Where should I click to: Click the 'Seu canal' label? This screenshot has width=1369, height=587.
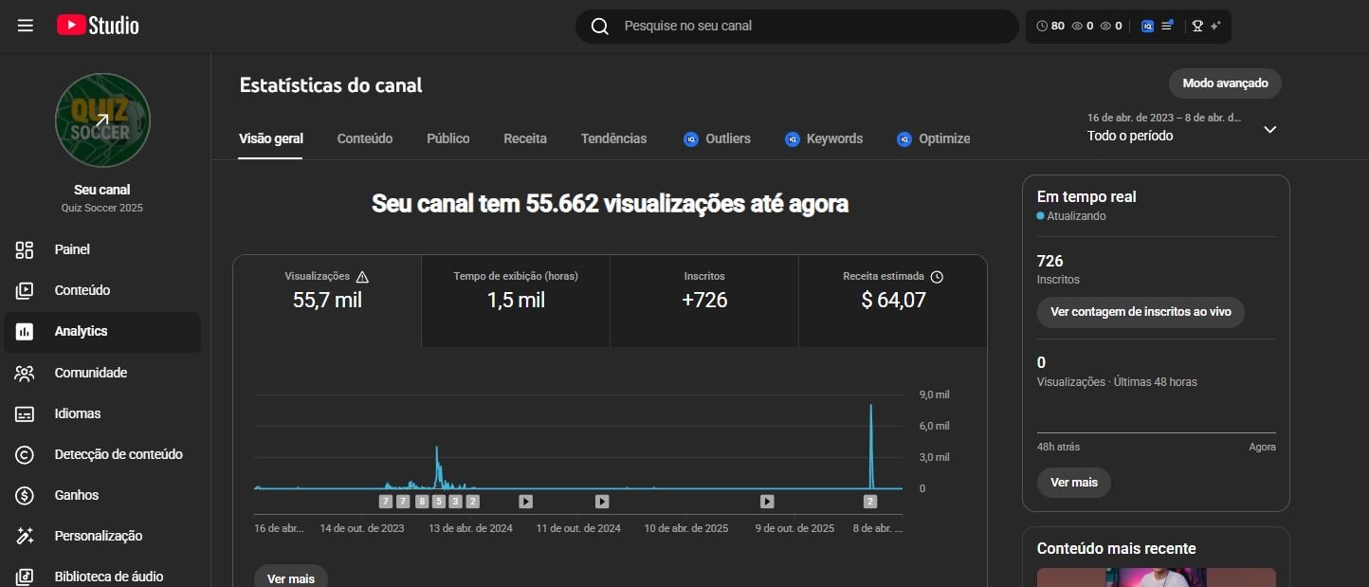102,190
